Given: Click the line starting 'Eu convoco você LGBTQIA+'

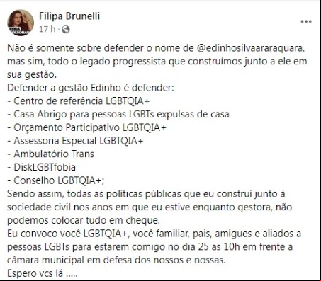Looking at the screenshot, I should [154, 234].
